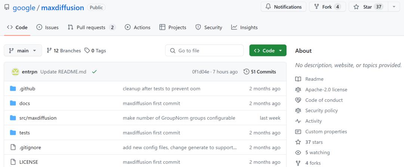Viewport: 404px width, 167px height.
Task: Open the .github folder icon
Action: click(x=13, y=89)
